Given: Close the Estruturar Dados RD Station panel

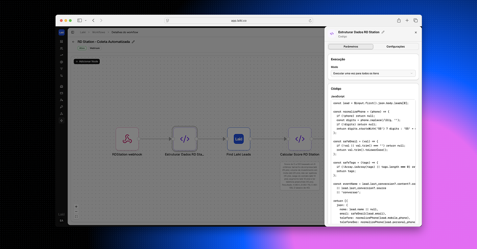Looking at the screenshot, I should (416, 33).
